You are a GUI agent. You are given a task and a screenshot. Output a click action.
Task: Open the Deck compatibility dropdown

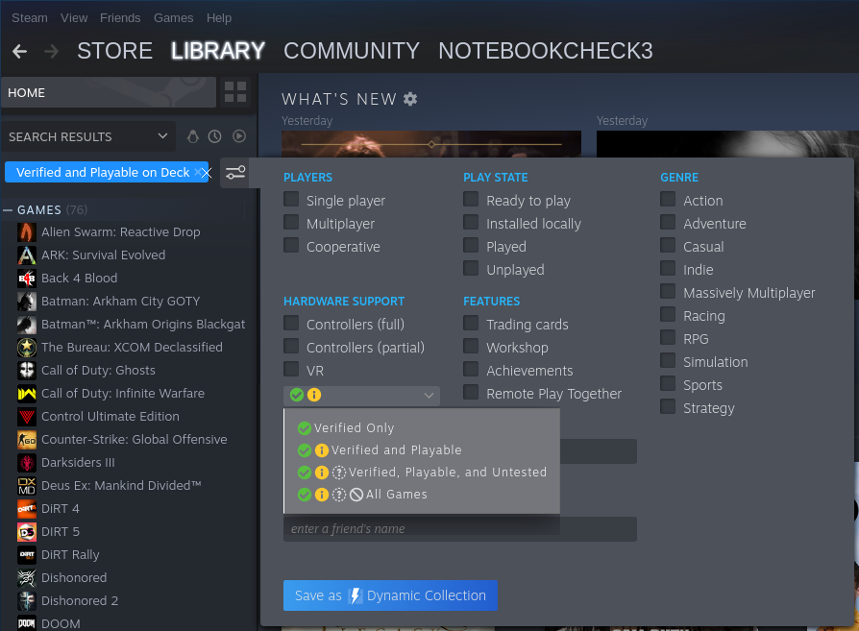click(361, 396)
